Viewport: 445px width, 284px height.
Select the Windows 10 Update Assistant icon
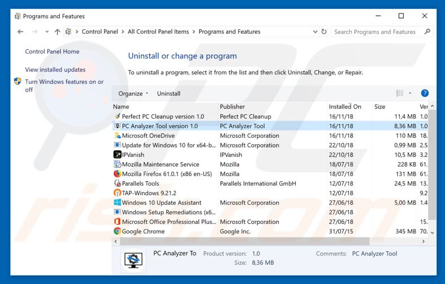click(117, 202)
